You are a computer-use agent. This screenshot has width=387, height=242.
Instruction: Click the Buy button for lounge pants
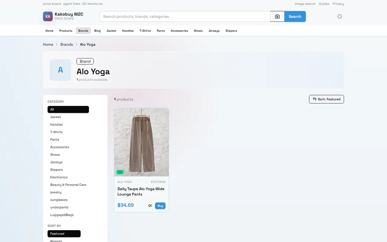160,206
